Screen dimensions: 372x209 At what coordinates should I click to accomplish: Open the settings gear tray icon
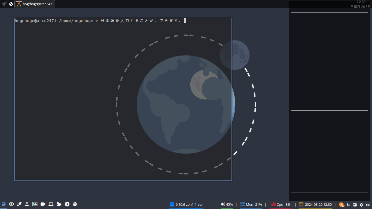coord(361,205)
